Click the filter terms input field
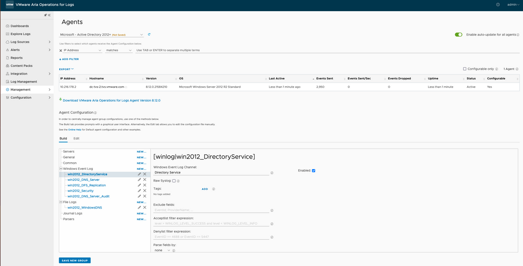 [327, 50]
